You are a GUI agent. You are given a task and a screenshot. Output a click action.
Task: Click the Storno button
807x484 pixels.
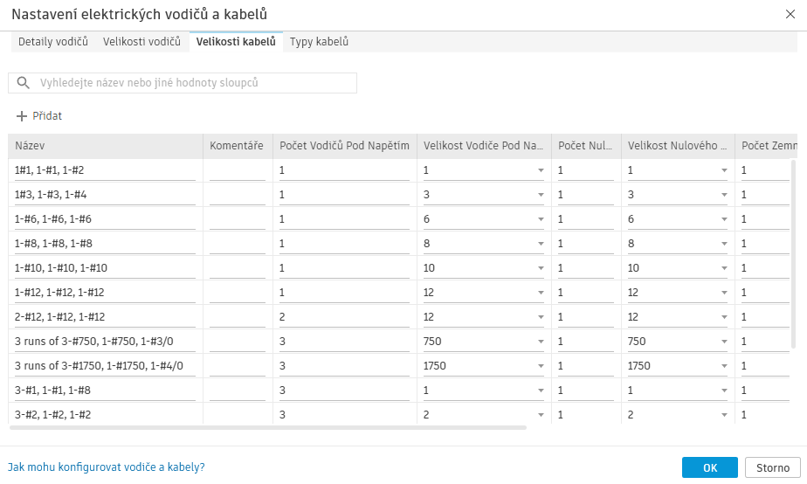pyautogui.click(x=773, y=467)
